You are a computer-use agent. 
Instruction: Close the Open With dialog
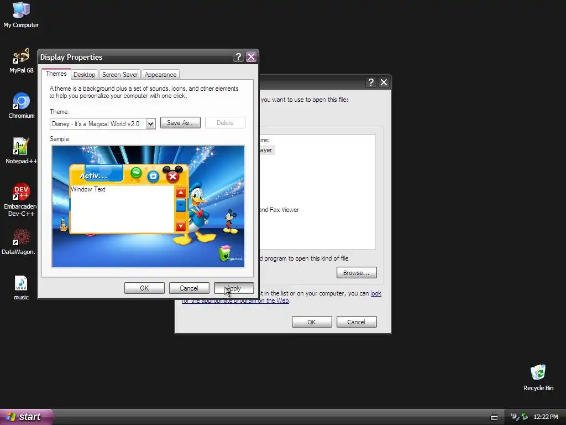(384, 82)
